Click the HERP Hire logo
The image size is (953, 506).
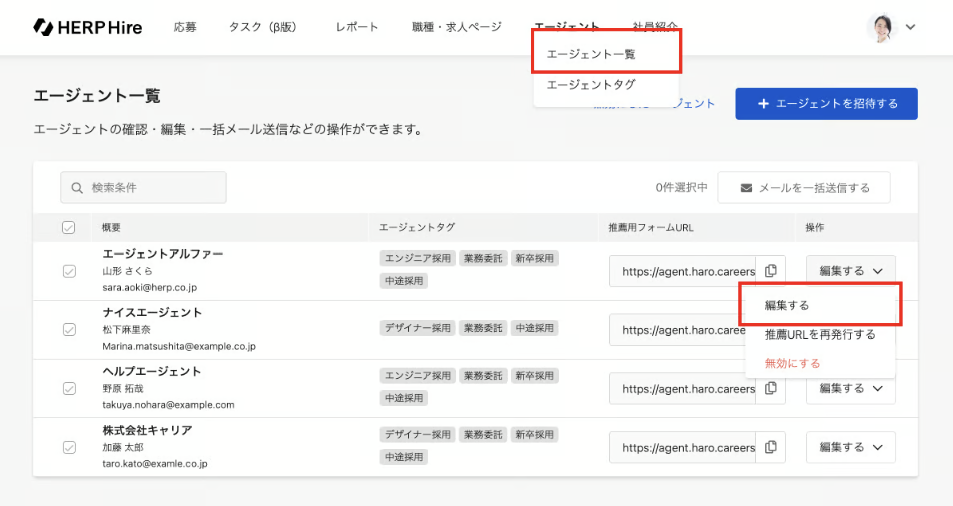87,27
